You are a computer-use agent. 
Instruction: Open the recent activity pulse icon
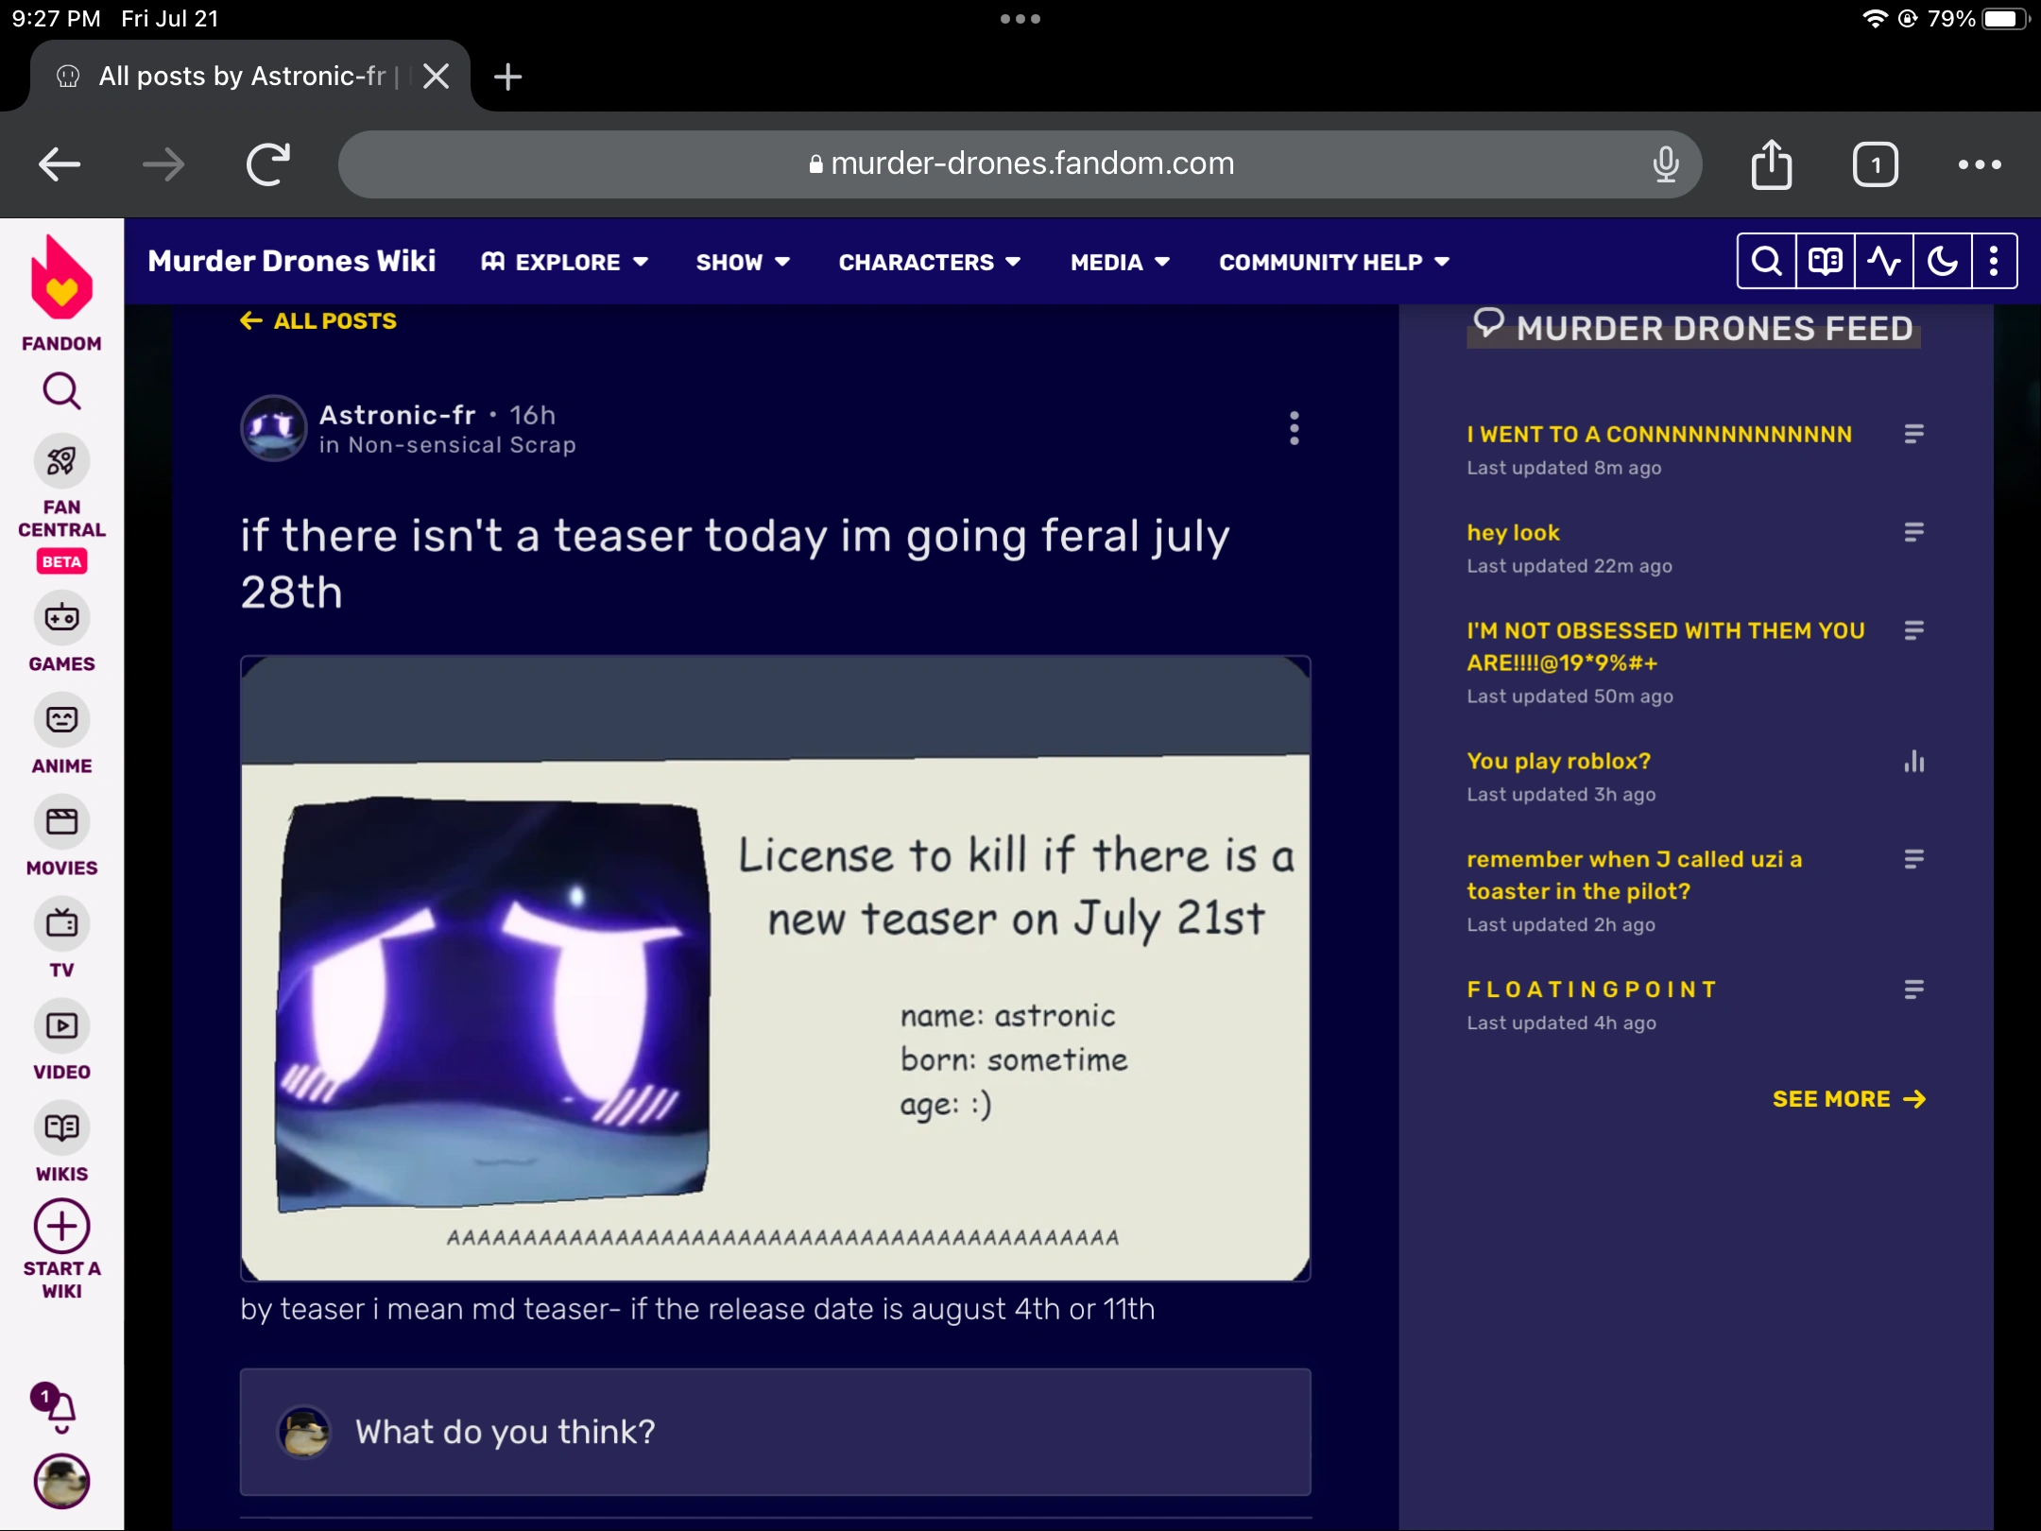(x=1883, y=261)
